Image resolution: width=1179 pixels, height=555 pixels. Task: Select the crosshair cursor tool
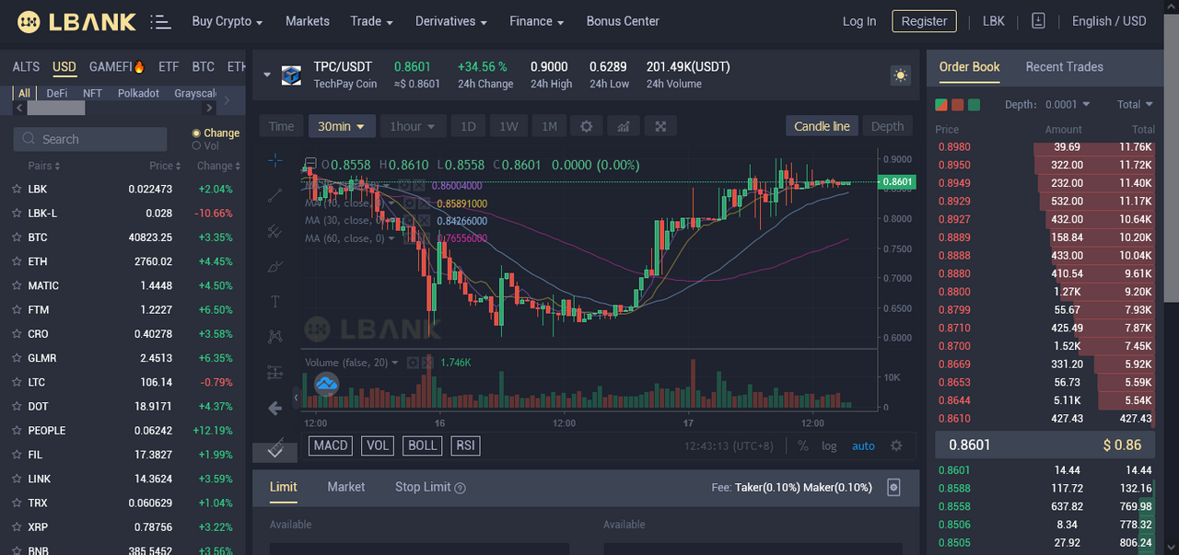click(x=274, y=160)
